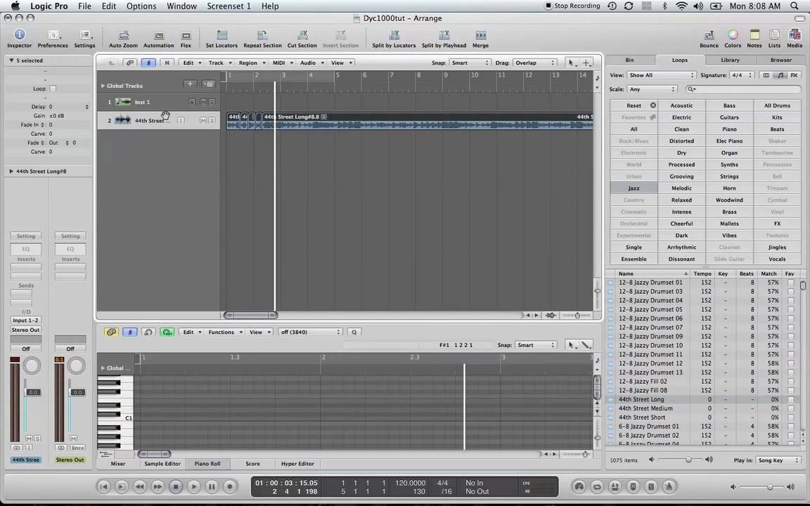Open the Snap dropdown in the Arrange area
Screen dimensions: 810x506
470,63
